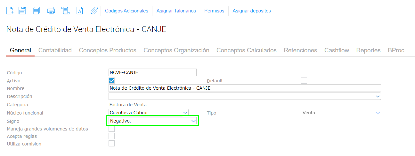Toggle the Acepta reglas checkbox
The height and width of the screenshot is (156, 415).
coord(111,136)
